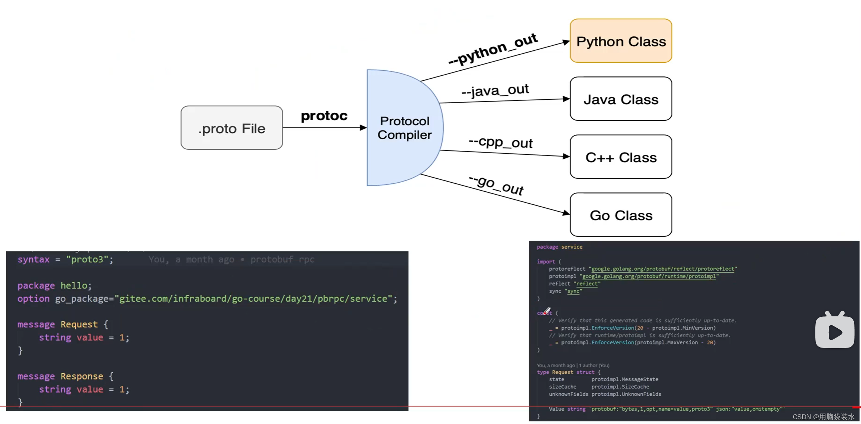
Task: Select the Java Class box
Action: [x=621, y=99]
